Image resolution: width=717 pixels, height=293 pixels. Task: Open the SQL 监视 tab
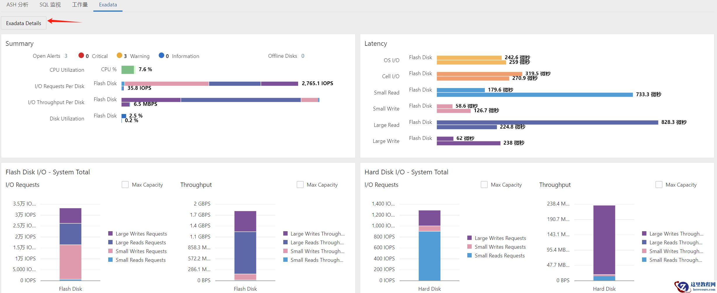point(50,5)
